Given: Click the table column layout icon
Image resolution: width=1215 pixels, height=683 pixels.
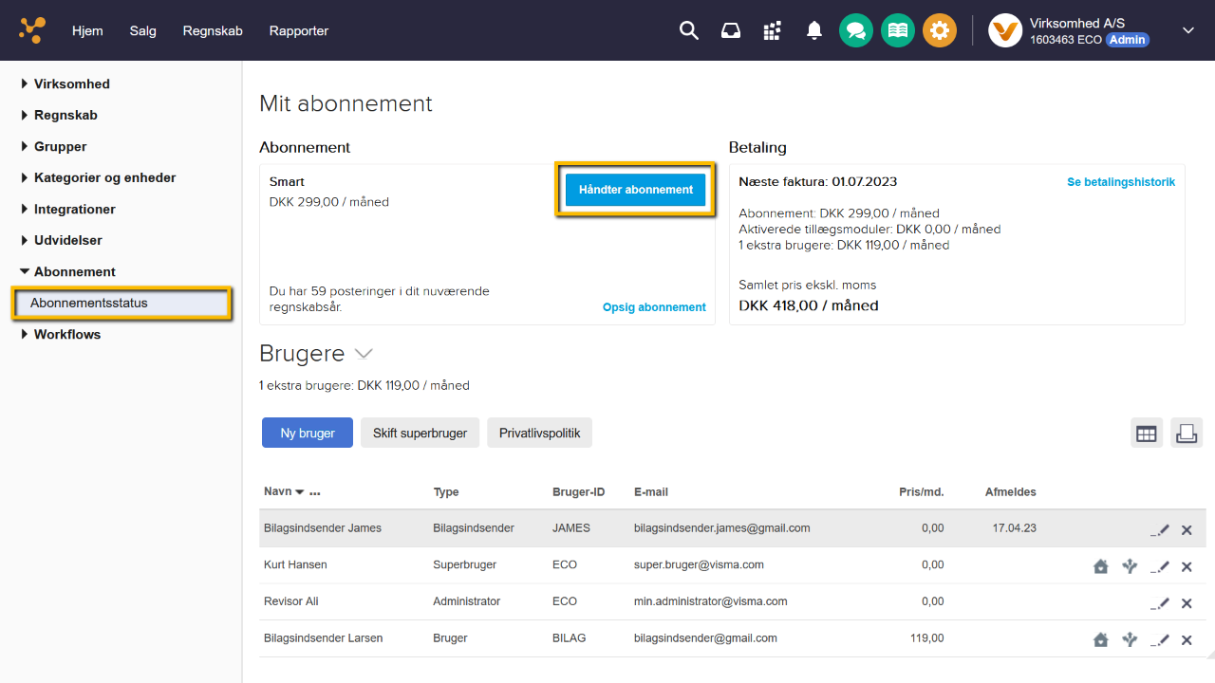Looking at the screenshot, I should (1147, 434).
